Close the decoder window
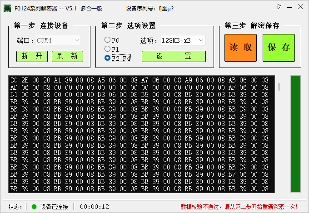 [x=299, y=6]
